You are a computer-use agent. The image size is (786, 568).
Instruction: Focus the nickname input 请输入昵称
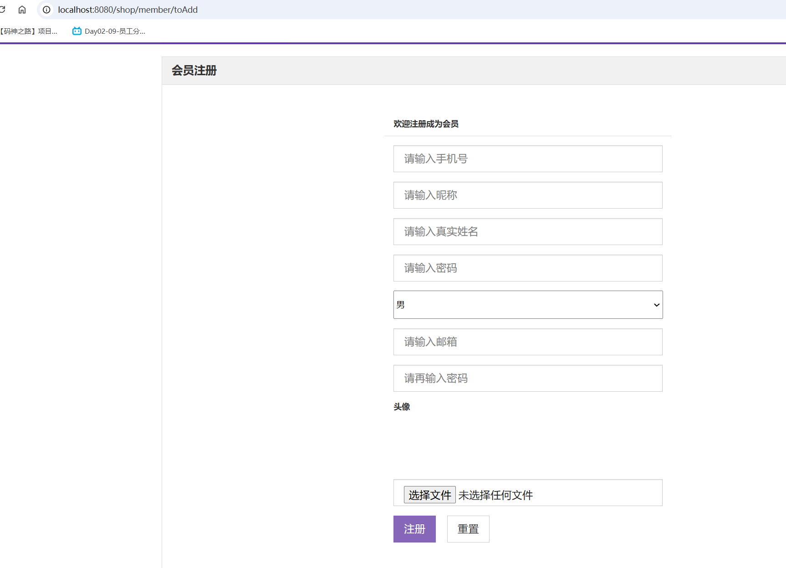pyautogui.click(x=527, y=195)
